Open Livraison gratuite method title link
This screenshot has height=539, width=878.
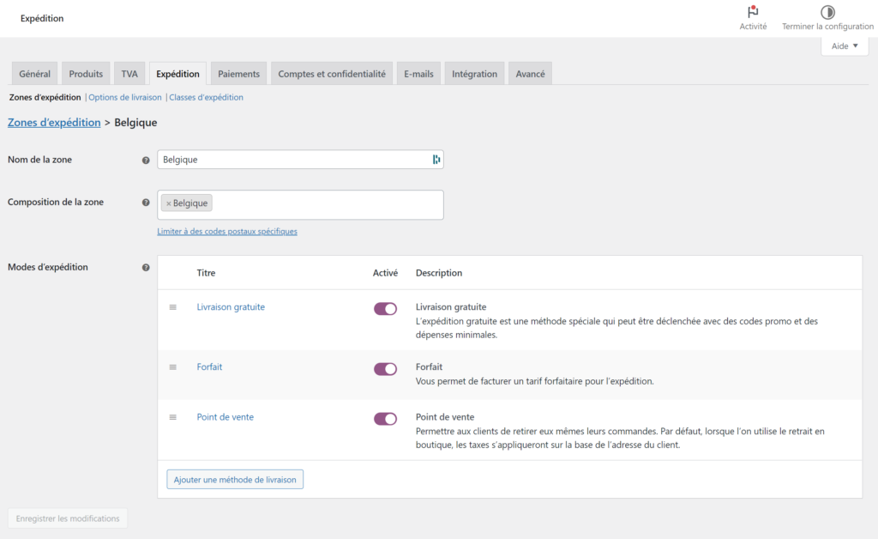coord(231,307)
